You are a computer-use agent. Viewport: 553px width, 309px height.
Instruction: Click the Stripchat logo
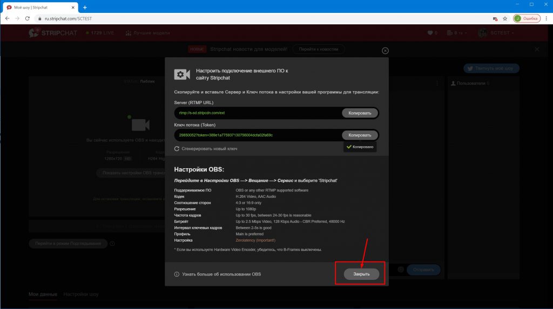(53, 33)
